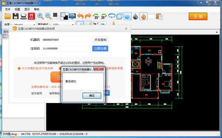222x138 pixels.
Task: Toggle the orange water drop color mode
Action: (144, 16)
